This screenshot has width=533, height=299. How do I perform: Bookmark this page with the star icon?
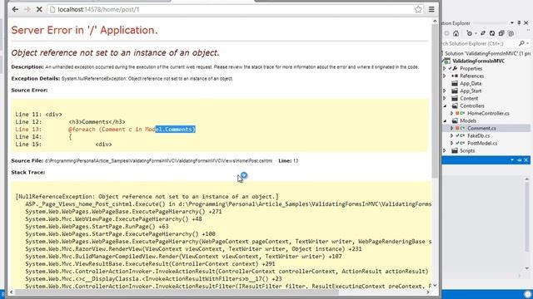[x=418, y=9]
